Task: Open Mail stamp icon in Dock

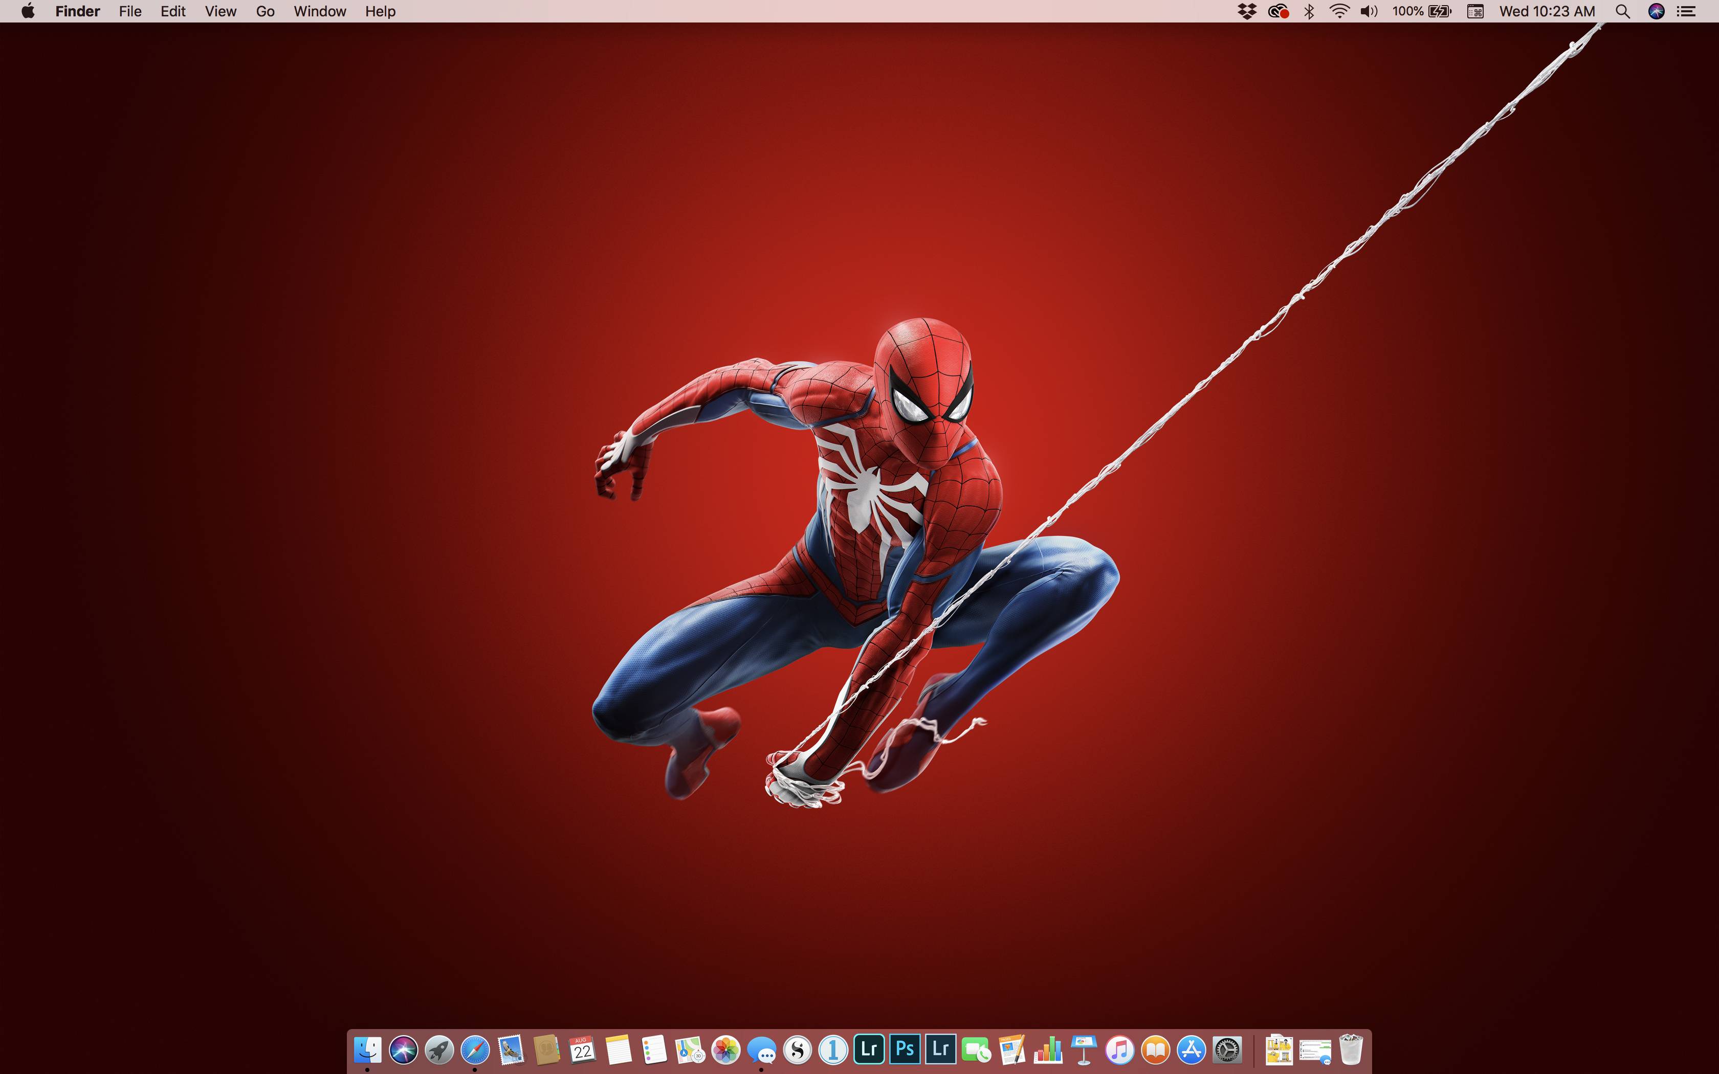Action: tap(511, 1049)
